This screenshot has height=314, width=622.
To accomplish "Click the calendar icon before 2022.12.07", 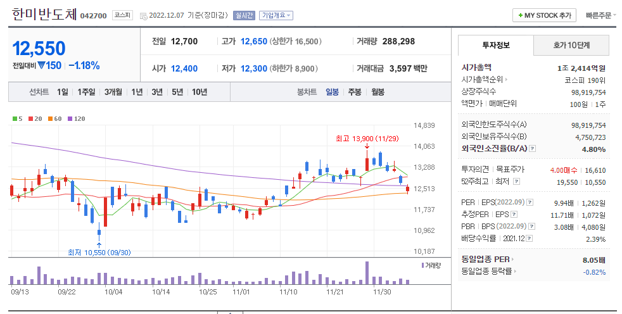I will pyautogui.click(x=144, y=16).
